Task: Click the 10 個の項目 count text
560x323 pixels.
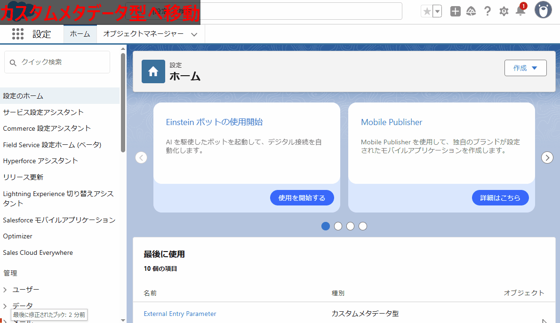Action: [x=160, y=268]
